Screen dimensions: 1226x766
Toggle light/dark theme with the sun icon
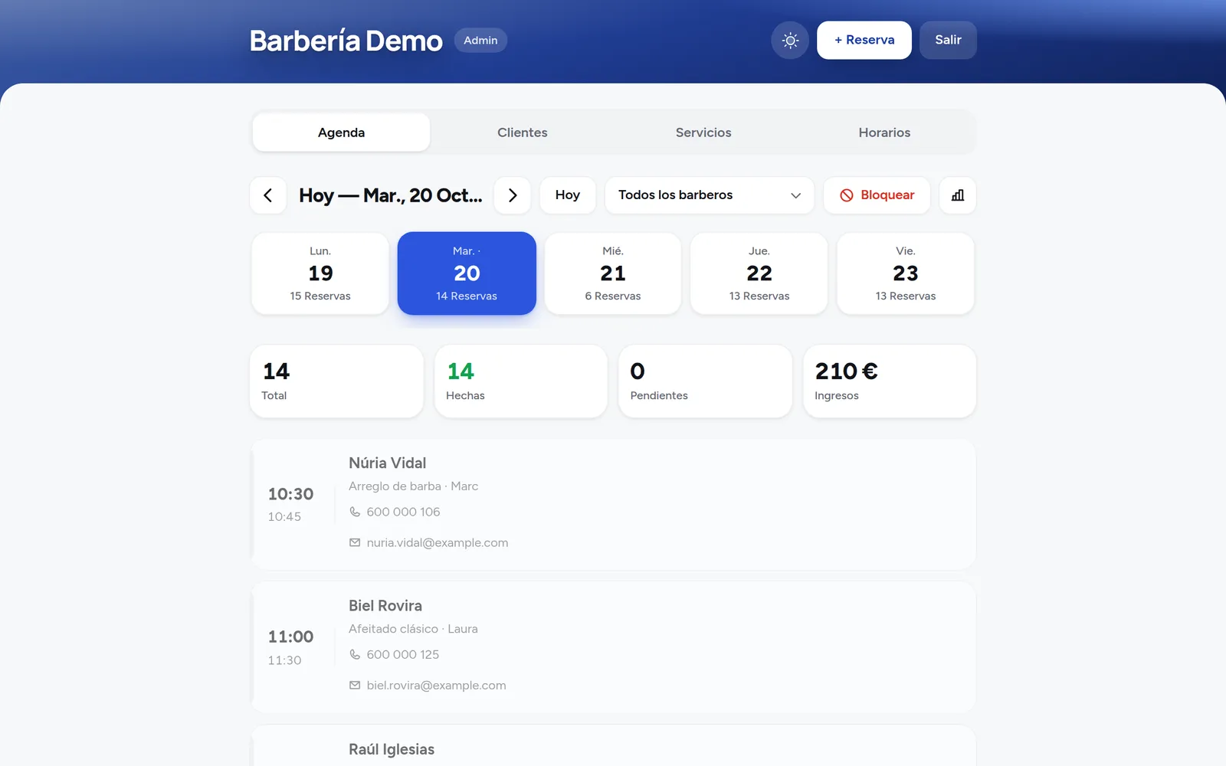click(x=790, y=41)
